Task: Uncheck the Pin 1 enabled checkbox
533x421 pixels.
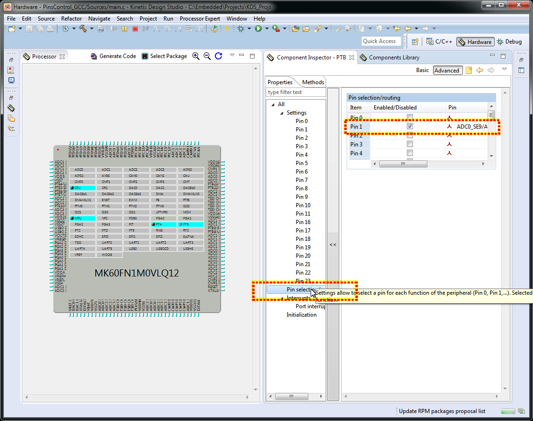Action: pyautogui.click(x=410, y=126)
